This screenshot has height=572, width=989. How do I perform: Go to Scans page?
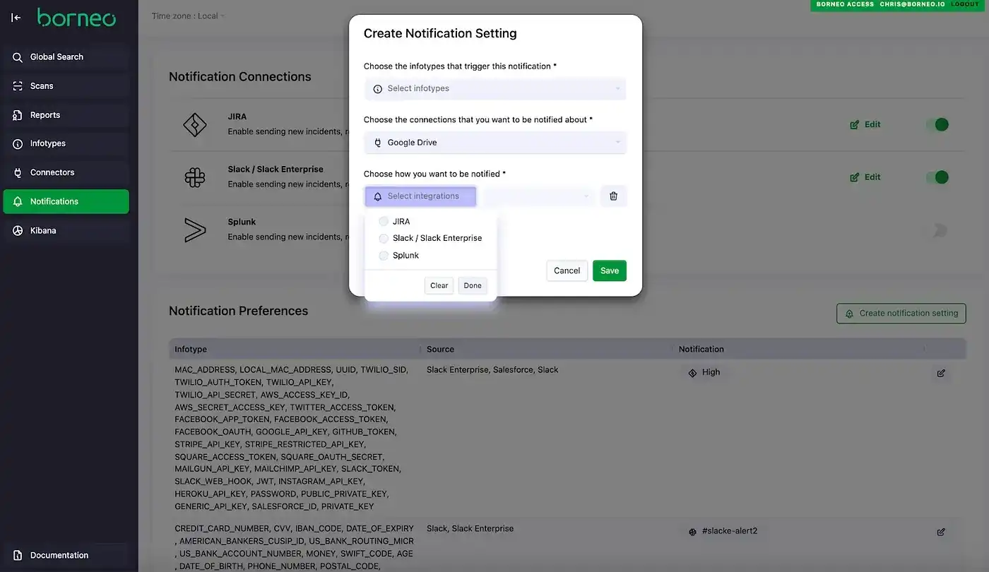pos(66,86)
